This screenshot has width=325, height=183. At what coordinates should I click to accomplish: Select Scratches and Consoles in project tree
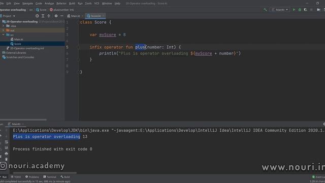[20, 57]
